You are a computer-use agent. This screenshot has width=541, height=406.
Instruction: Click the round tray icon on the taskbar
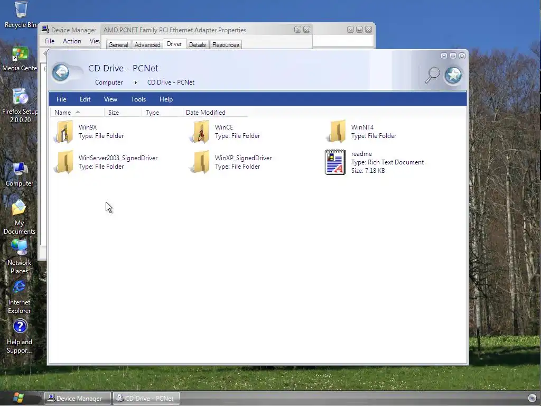point(533,398)
